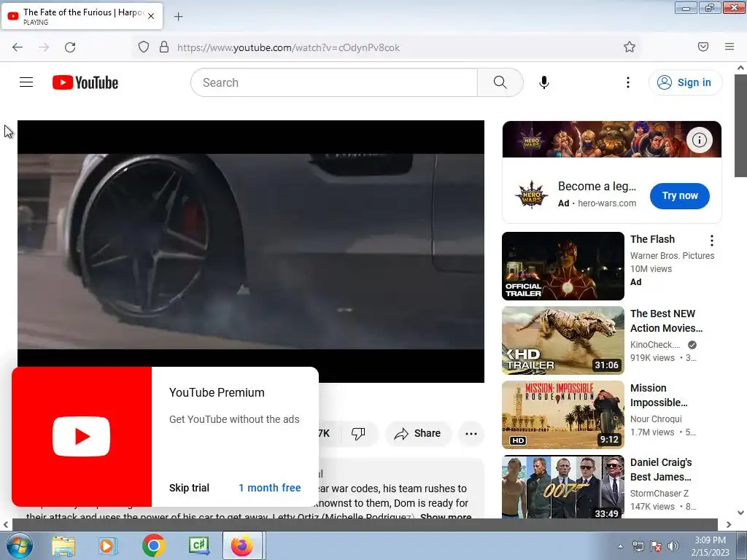This screenshot has height=560, width=747.
Task: Share the video
Action: tap(418, 433)
